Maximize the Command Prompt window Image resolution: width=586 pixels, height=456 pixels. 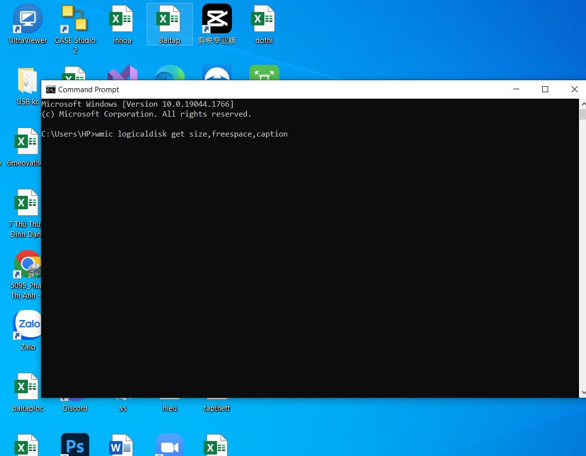(545, 89)
